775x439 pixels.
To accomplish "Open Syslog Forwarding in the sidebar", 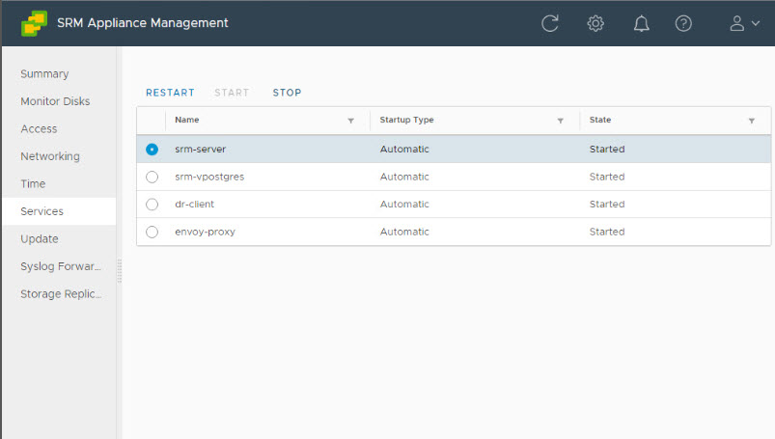I will [61, 266].
